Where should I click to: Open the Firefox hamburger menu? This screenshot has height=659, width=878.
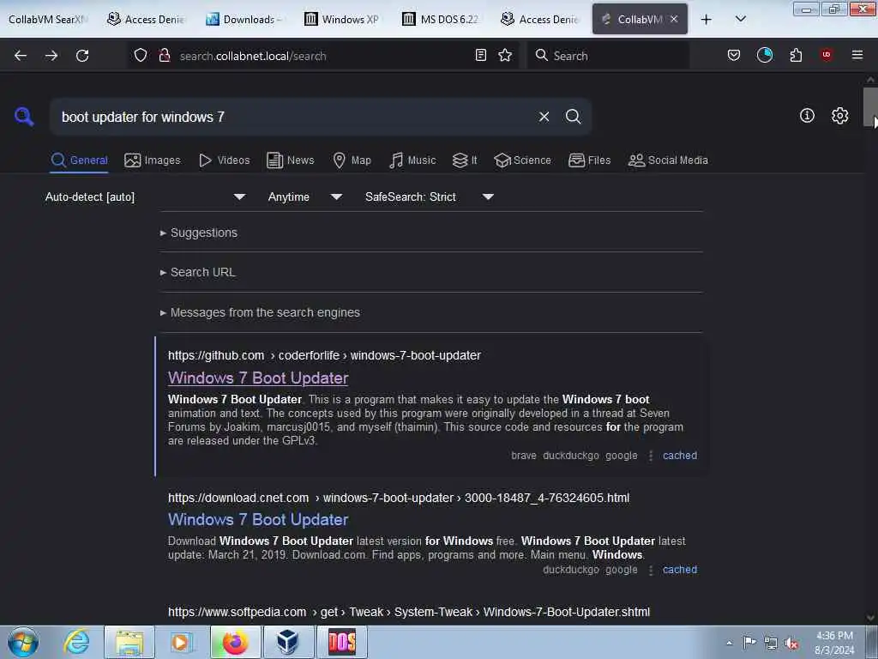(857, 55)
